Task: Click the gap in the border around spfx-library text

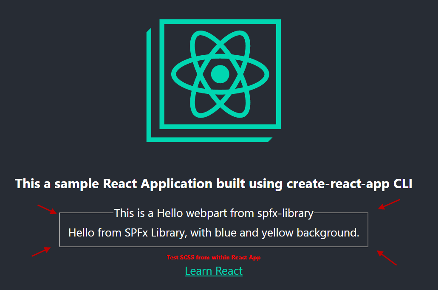Action: [x=214, y=212]
